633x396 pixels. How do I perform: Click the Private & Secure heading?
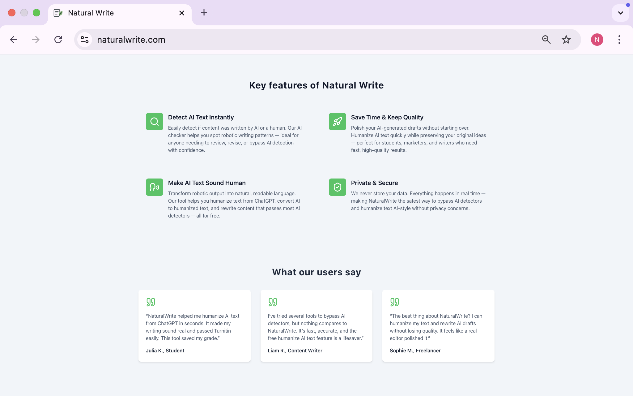coord(374,183)
